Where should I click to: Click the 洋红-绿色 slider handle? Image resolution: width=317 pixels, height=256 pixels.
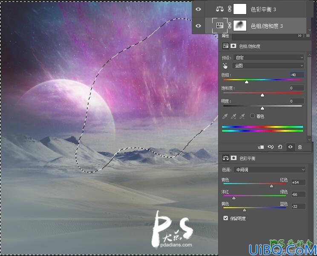234,198
